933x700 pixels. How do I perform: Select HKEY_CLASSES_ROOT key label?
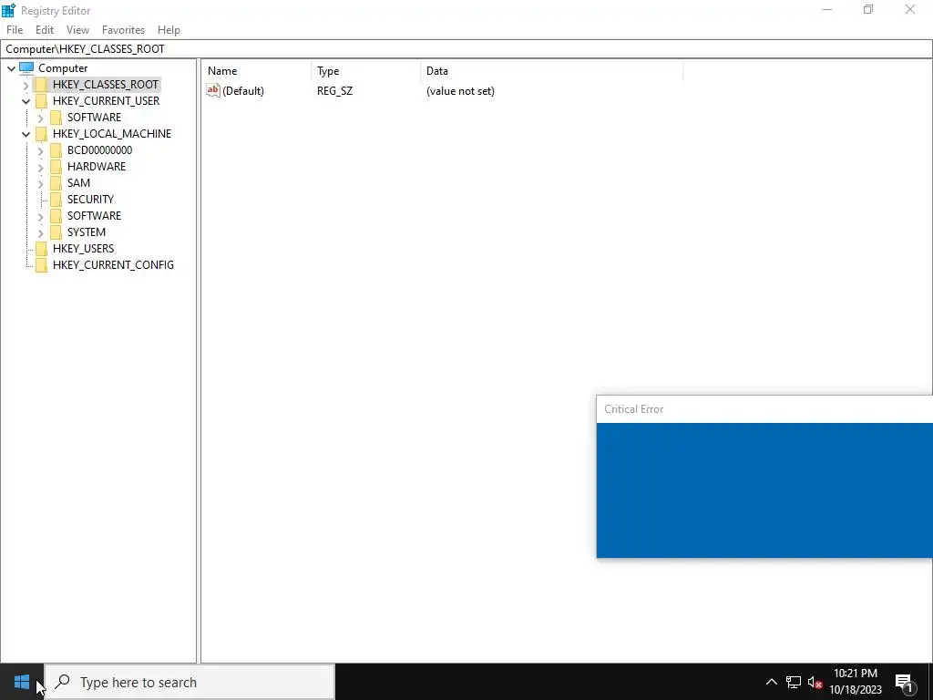(106, 85)
